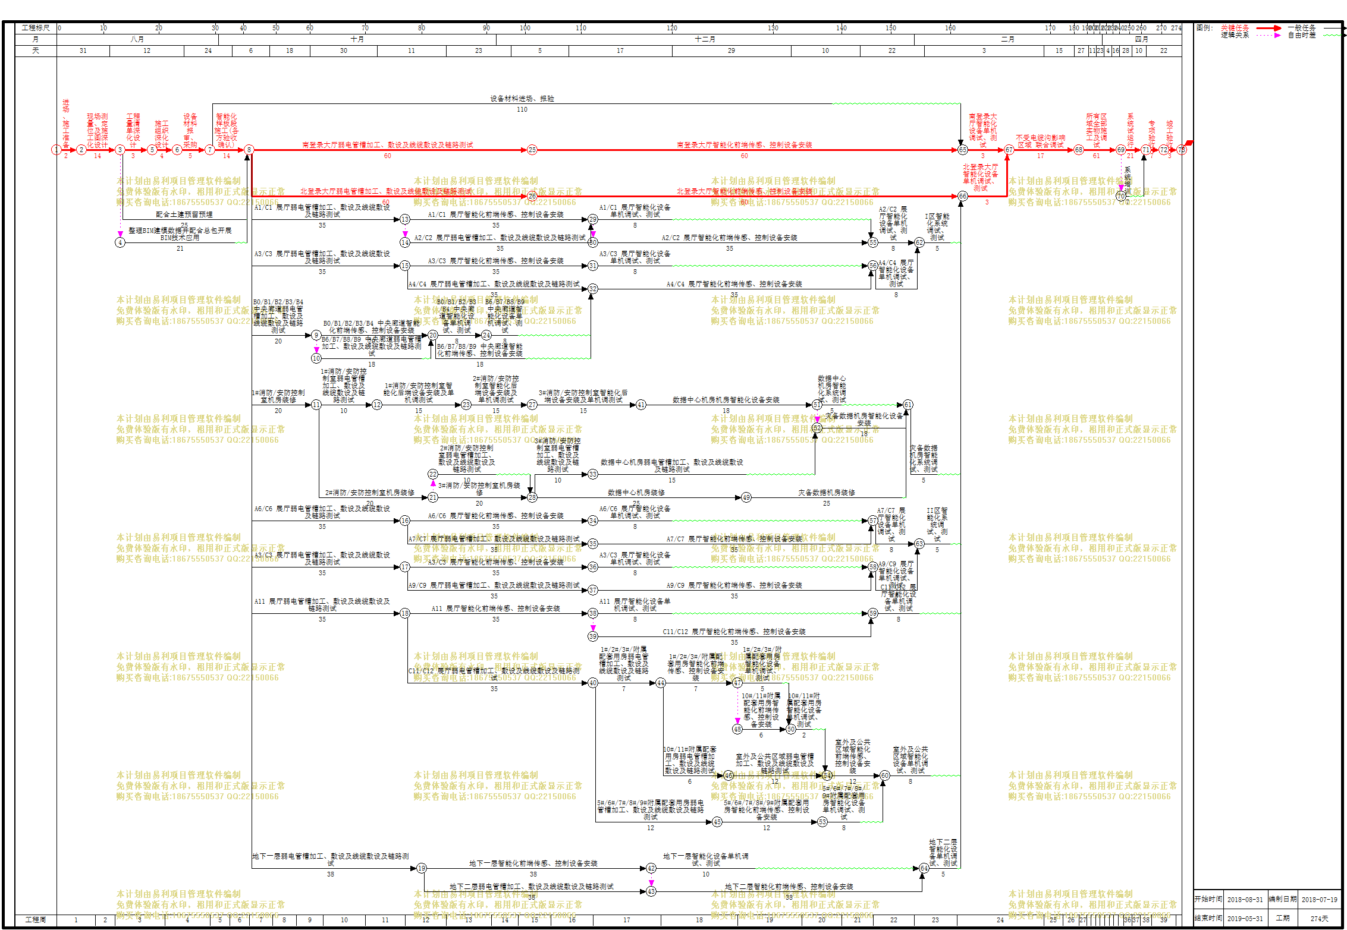Select the '灾备数据机房装修' task label
This screenshot has width=1347, height=930.
coord(827,493)
